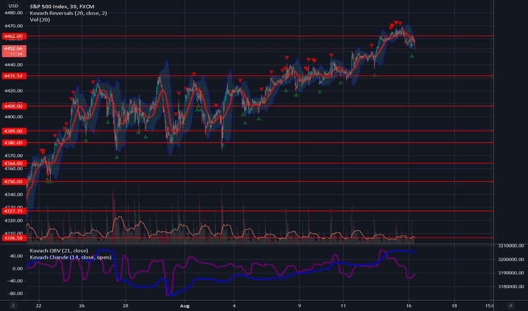Click the S&P 500 Index, 30, FXCM title
This screenshot has width=528, height=311.
click(62, 6)
